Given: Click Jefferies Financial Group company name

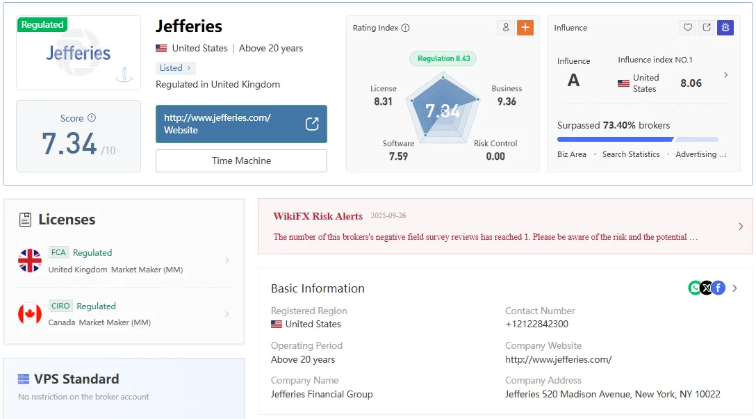Looking at the screenshot, I should click(x=322, y=394).
